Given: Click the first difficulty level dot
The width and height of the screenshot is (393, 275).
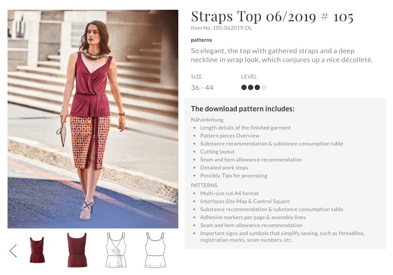Looking at the screenshot, I should (244, 87).
